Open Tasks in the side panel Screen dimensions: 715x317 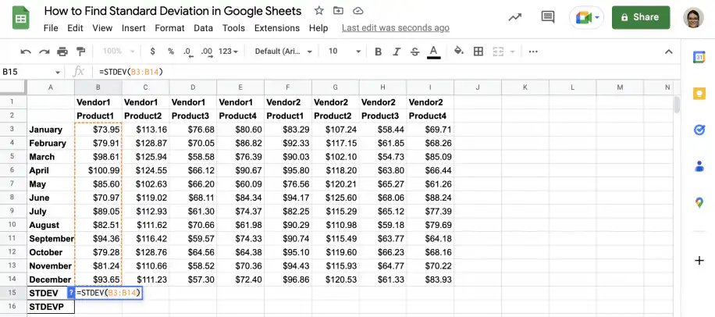[x=699, y=130]
